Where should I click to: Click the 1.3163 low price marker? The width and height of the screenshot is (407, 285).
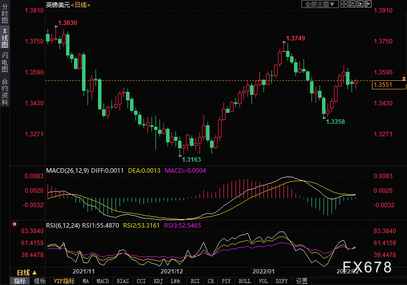pos(191,160)
